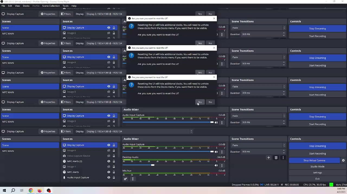Hide the MFC Alerts (2) source
Viewport: 347px width, 194px height.
coord(109,161)
